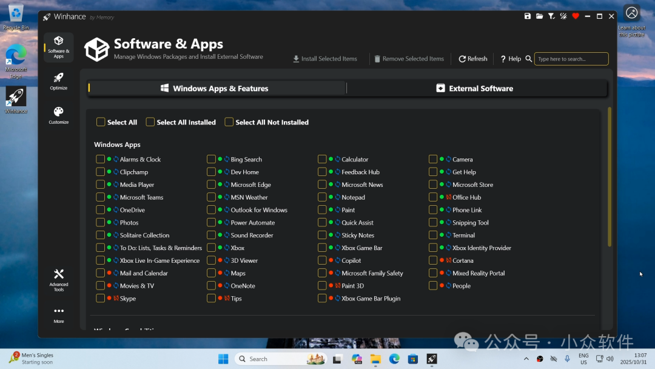Click the Winhance rocket logo in title bar
This screenshot has height=369, width=655.
click(47, 17)
